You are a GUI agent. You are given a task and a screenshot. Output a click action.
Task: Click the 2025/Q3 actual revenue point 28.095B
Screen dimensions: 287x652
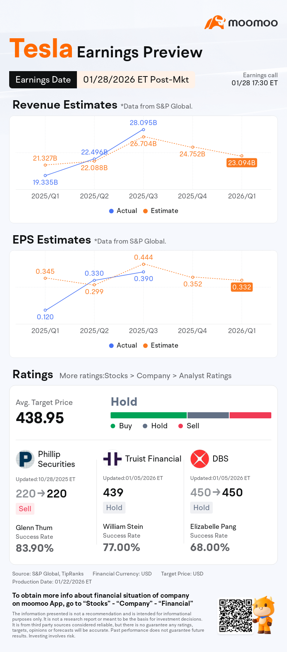click(143, 130)
